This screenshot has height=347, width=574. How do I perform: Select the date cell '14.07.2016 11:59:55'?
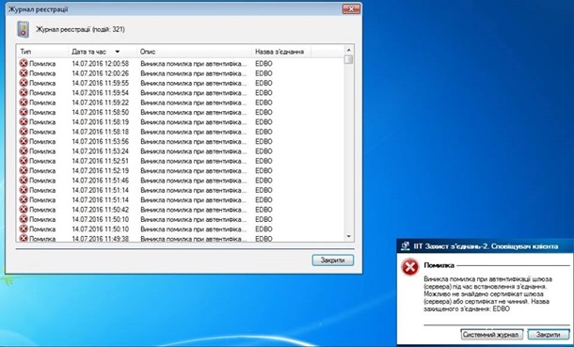tap(101, 83)
